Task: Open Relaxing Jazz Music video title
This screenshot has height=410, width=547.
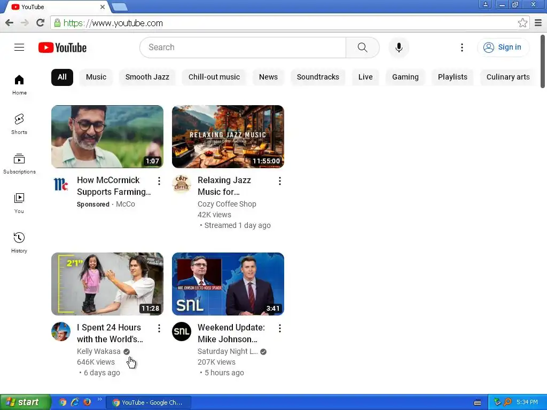Action: 224,186
